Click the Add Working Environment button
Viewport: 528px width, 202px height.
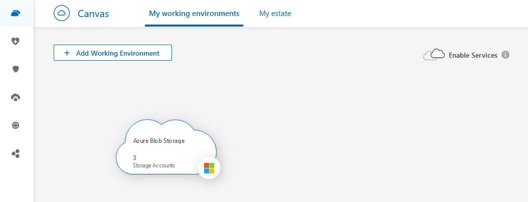pos(113,53)
